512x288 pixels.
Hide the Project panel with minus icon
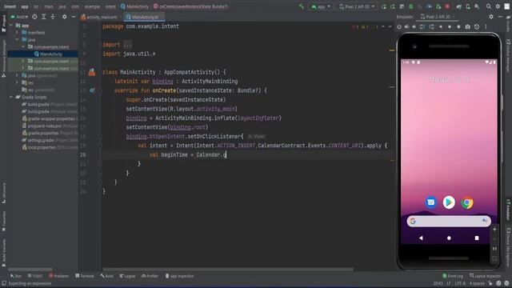tap(74, 17)
